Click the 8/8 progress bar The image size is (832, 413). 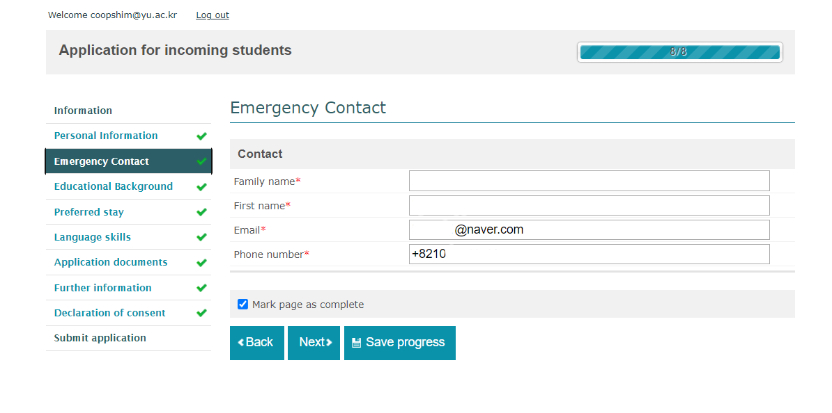pyautogui.click(x=679, y=52)
